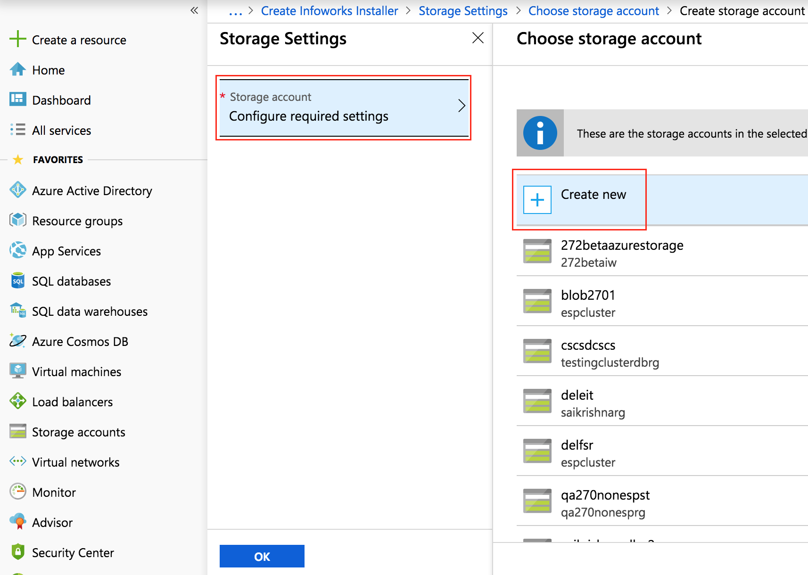Click the plus icon beside Create new
Screen dimensions: 808x575
[537, 200]
